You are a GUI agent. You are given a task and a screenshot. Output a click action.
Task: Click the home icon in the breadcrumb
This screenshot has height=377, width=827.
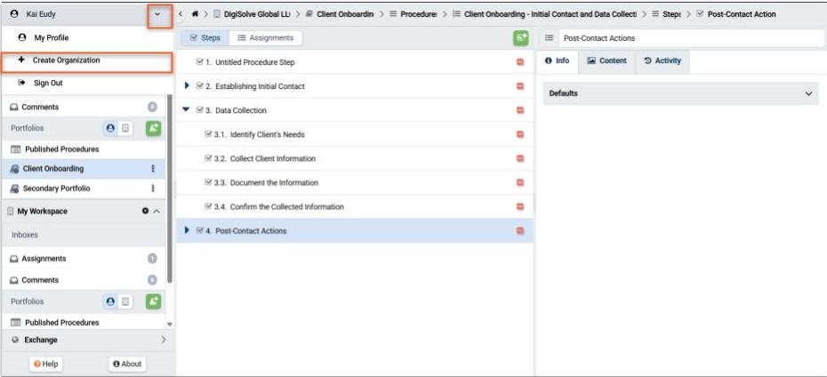[195, 15]
